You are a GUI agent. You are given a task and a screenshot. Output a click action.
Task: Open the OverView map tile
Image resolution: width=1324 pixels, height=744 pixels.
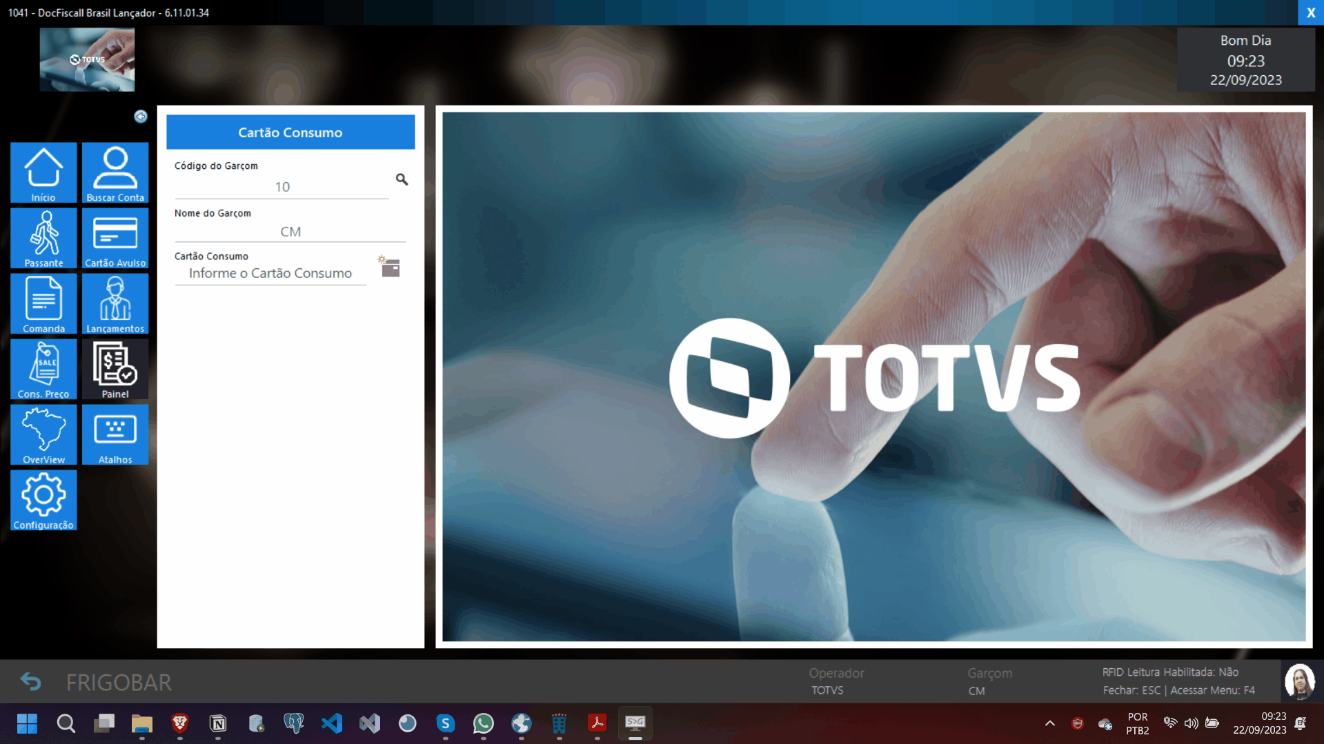pyautogui.click(x=43, y=434)
